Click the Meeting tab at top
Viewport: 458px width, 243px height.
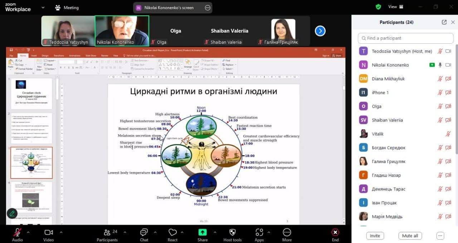[67, 8]
